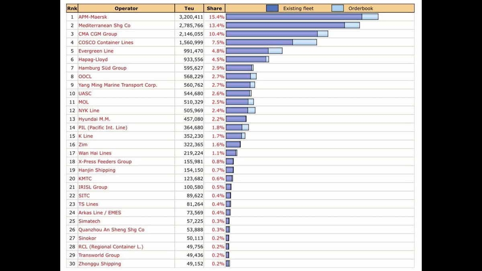Click the OOCL operator link
The height and width of the screenshot is (271, 482).
click(x=85, y=76)
